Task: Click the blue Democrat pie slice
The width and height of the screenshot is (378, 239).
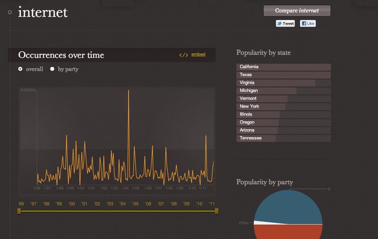Action: click(x=289, y=206)
